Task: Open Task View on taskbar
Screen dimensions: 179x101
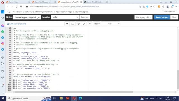Action: [55, 98]
